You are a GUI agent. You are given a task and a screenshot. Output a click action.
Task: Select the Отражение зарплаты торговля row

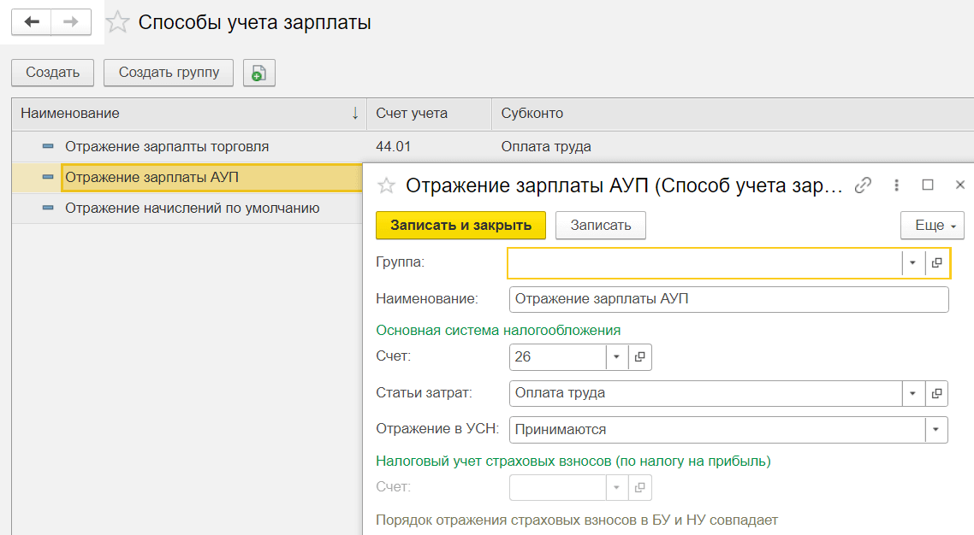pyautogui.click(x=167, y=146)
